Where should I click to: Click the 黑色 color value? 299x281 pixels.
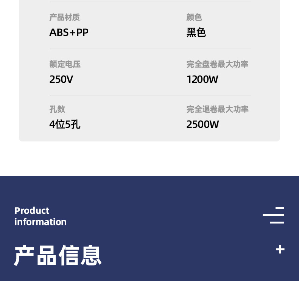196,33
